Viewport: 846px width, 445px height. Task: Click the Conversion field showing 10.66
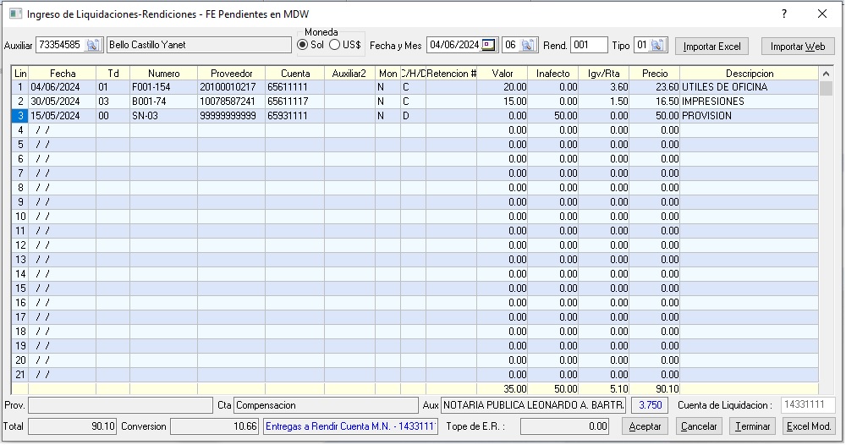coord(214,426)
